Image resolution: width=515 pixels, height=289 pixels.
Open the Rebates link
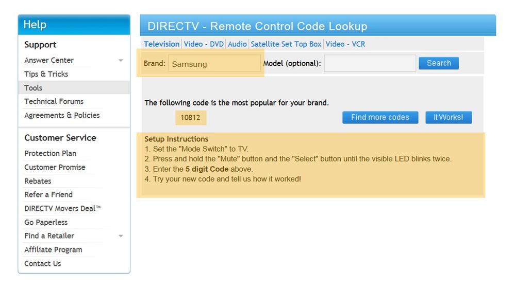(x=38, y=181)
